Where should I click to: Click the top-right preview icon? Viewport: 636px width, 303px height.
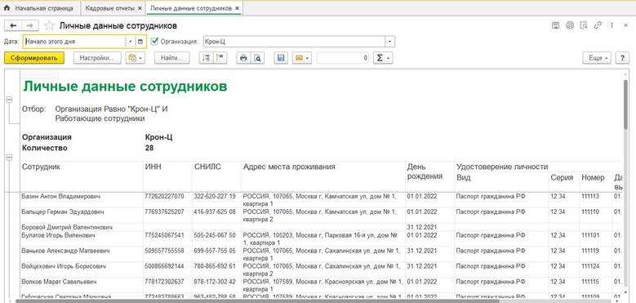(584, 25)
